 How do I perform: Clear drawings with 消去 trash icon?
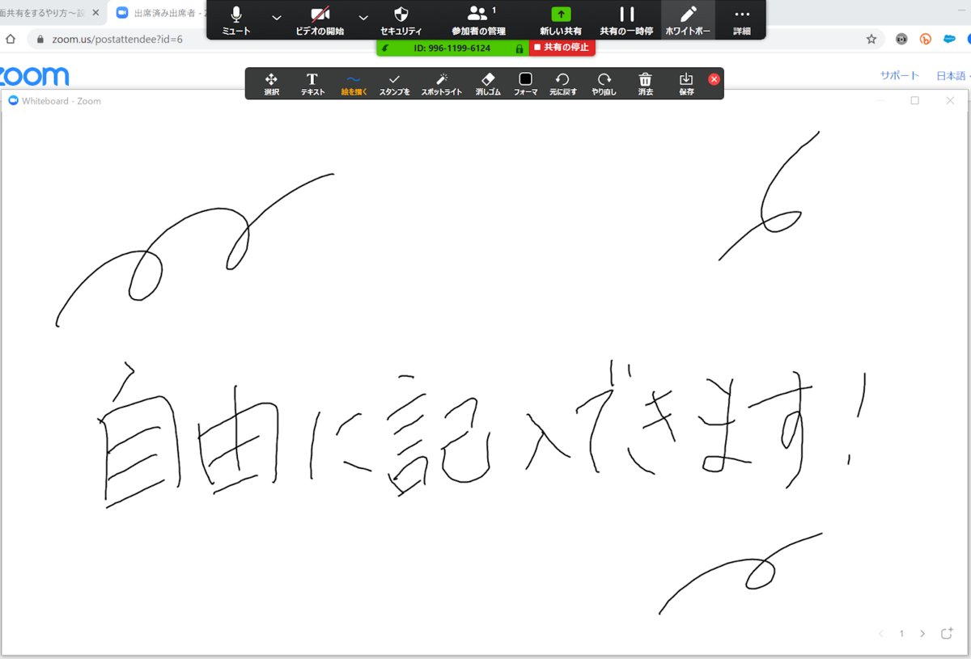click(645, 83)
